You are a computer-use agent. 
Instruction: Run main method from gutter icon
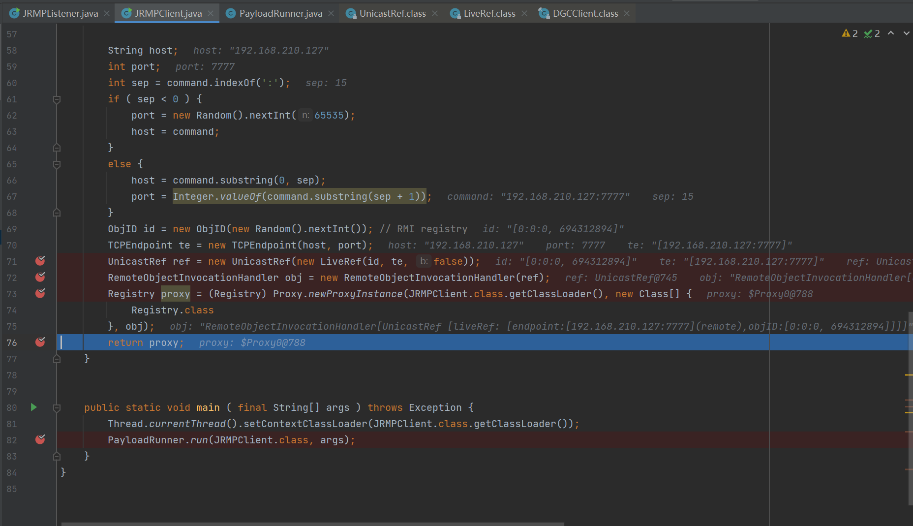point(33,407)
